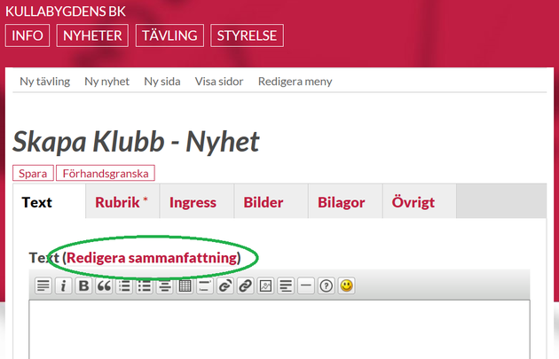Open the Ingress tab
The height and width of the screenshot is (359, 559).
point(193,202)
